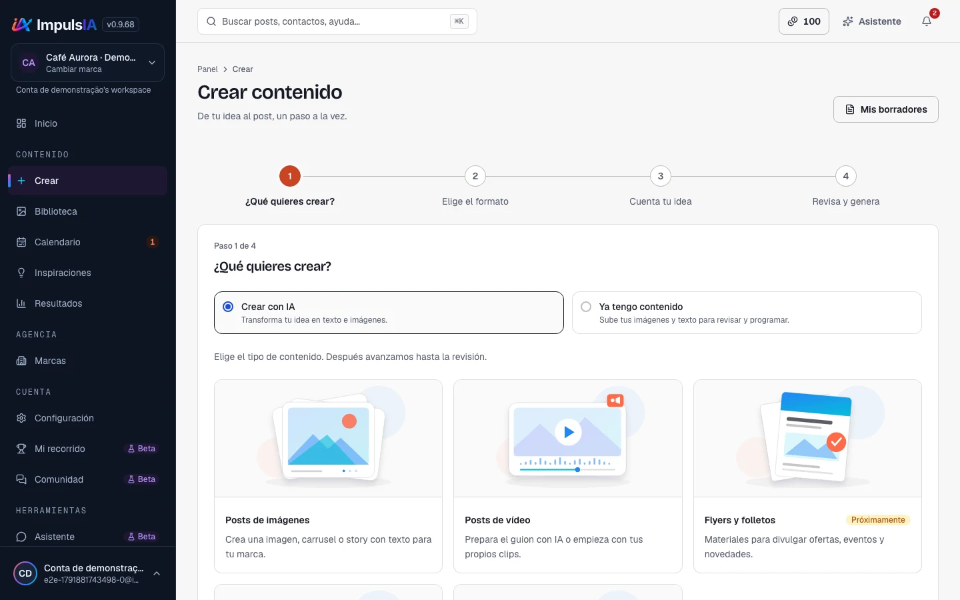The width and height of the screenshot is (960, 600).
Task: Open the Asistente button in header
Action: click(872, 21)
